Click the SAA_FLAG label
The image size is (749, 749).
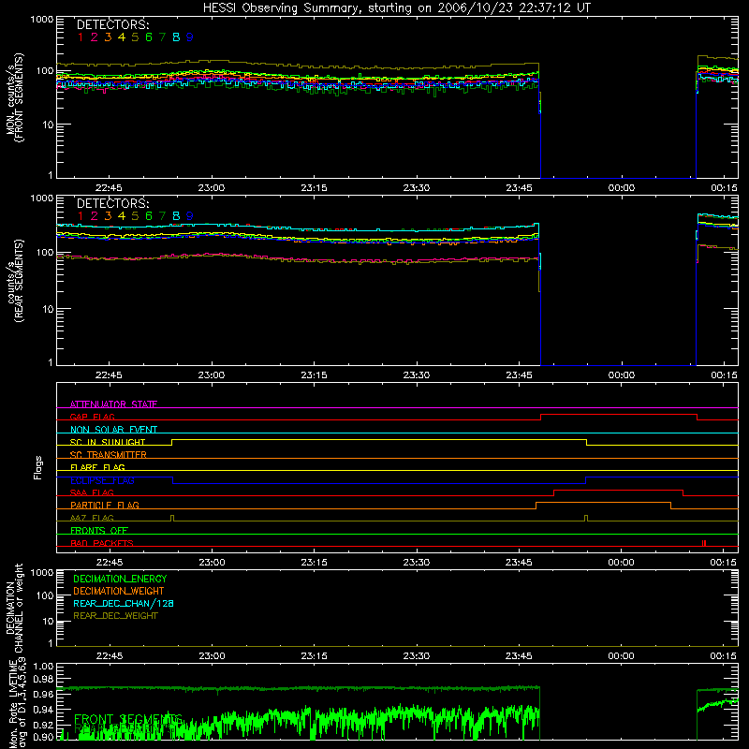tap(92, 492)
